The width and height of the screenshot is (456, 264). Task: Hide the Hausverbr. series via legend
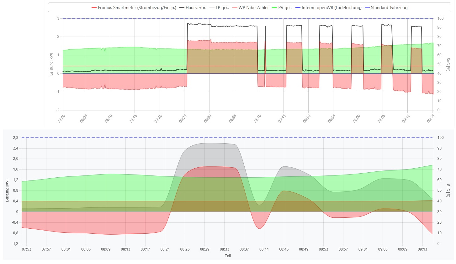click(x=193, y=8)
